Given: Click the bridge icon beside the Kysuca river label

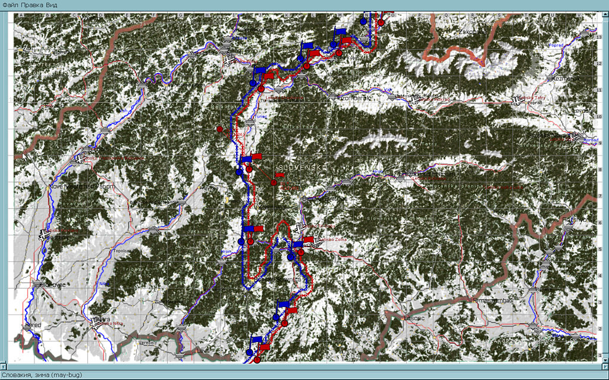Looking at the screenshot, I should click(x=228, y=39).
